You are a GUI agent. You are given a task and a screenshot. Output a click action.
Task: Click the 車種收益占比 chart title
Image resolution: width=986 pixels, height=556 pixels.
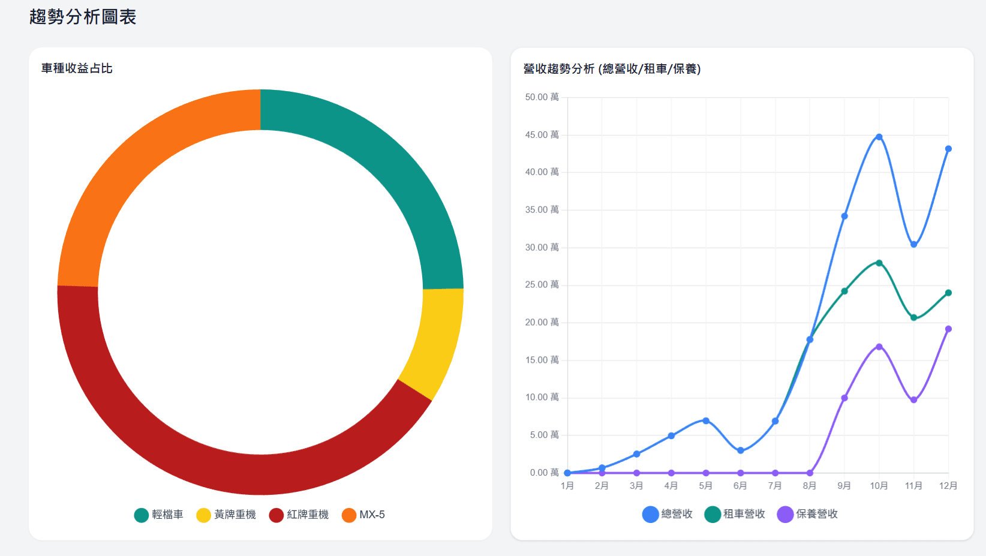click(77, 68)
